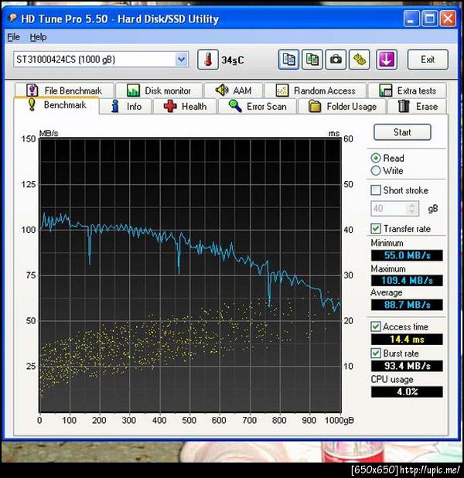Enable the Short stroke checkbox
This screenshot has width=464, height=478.
(376, 190)
